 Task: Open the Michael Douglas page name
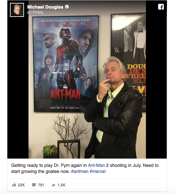click(45, 7)
